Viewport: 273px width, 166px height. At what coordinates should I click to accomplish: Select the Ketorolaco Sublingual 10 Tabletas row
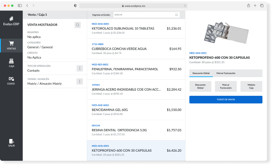click(x=136, y=28)
